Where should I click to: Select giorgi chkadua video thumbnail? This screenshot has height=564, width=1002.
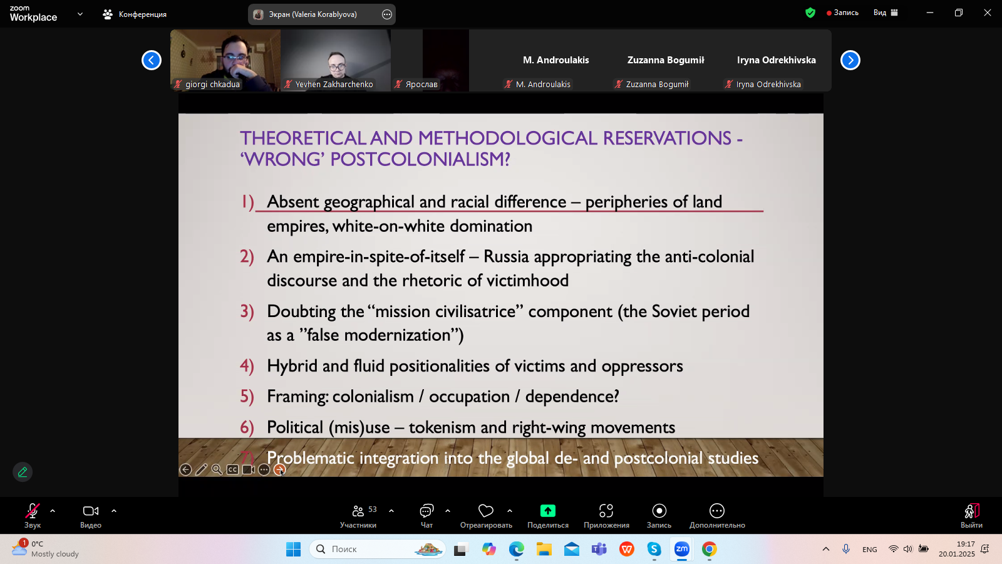(225, 60)
